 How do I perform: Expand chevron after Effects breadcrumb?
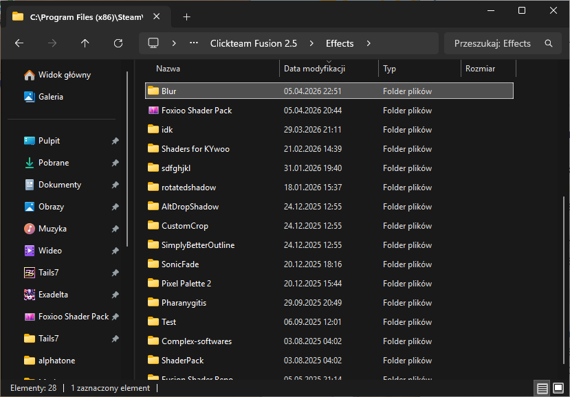click(x=369, y=43)
